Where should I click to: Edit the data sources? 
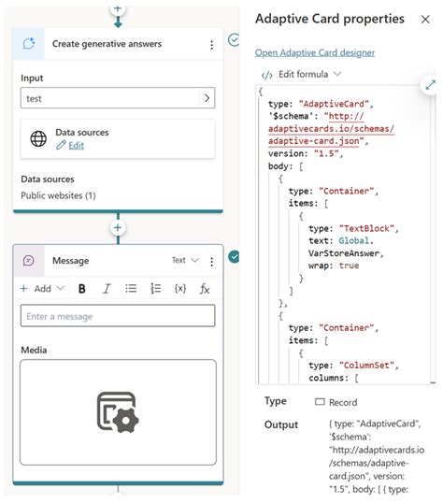(x=76, y=146)
